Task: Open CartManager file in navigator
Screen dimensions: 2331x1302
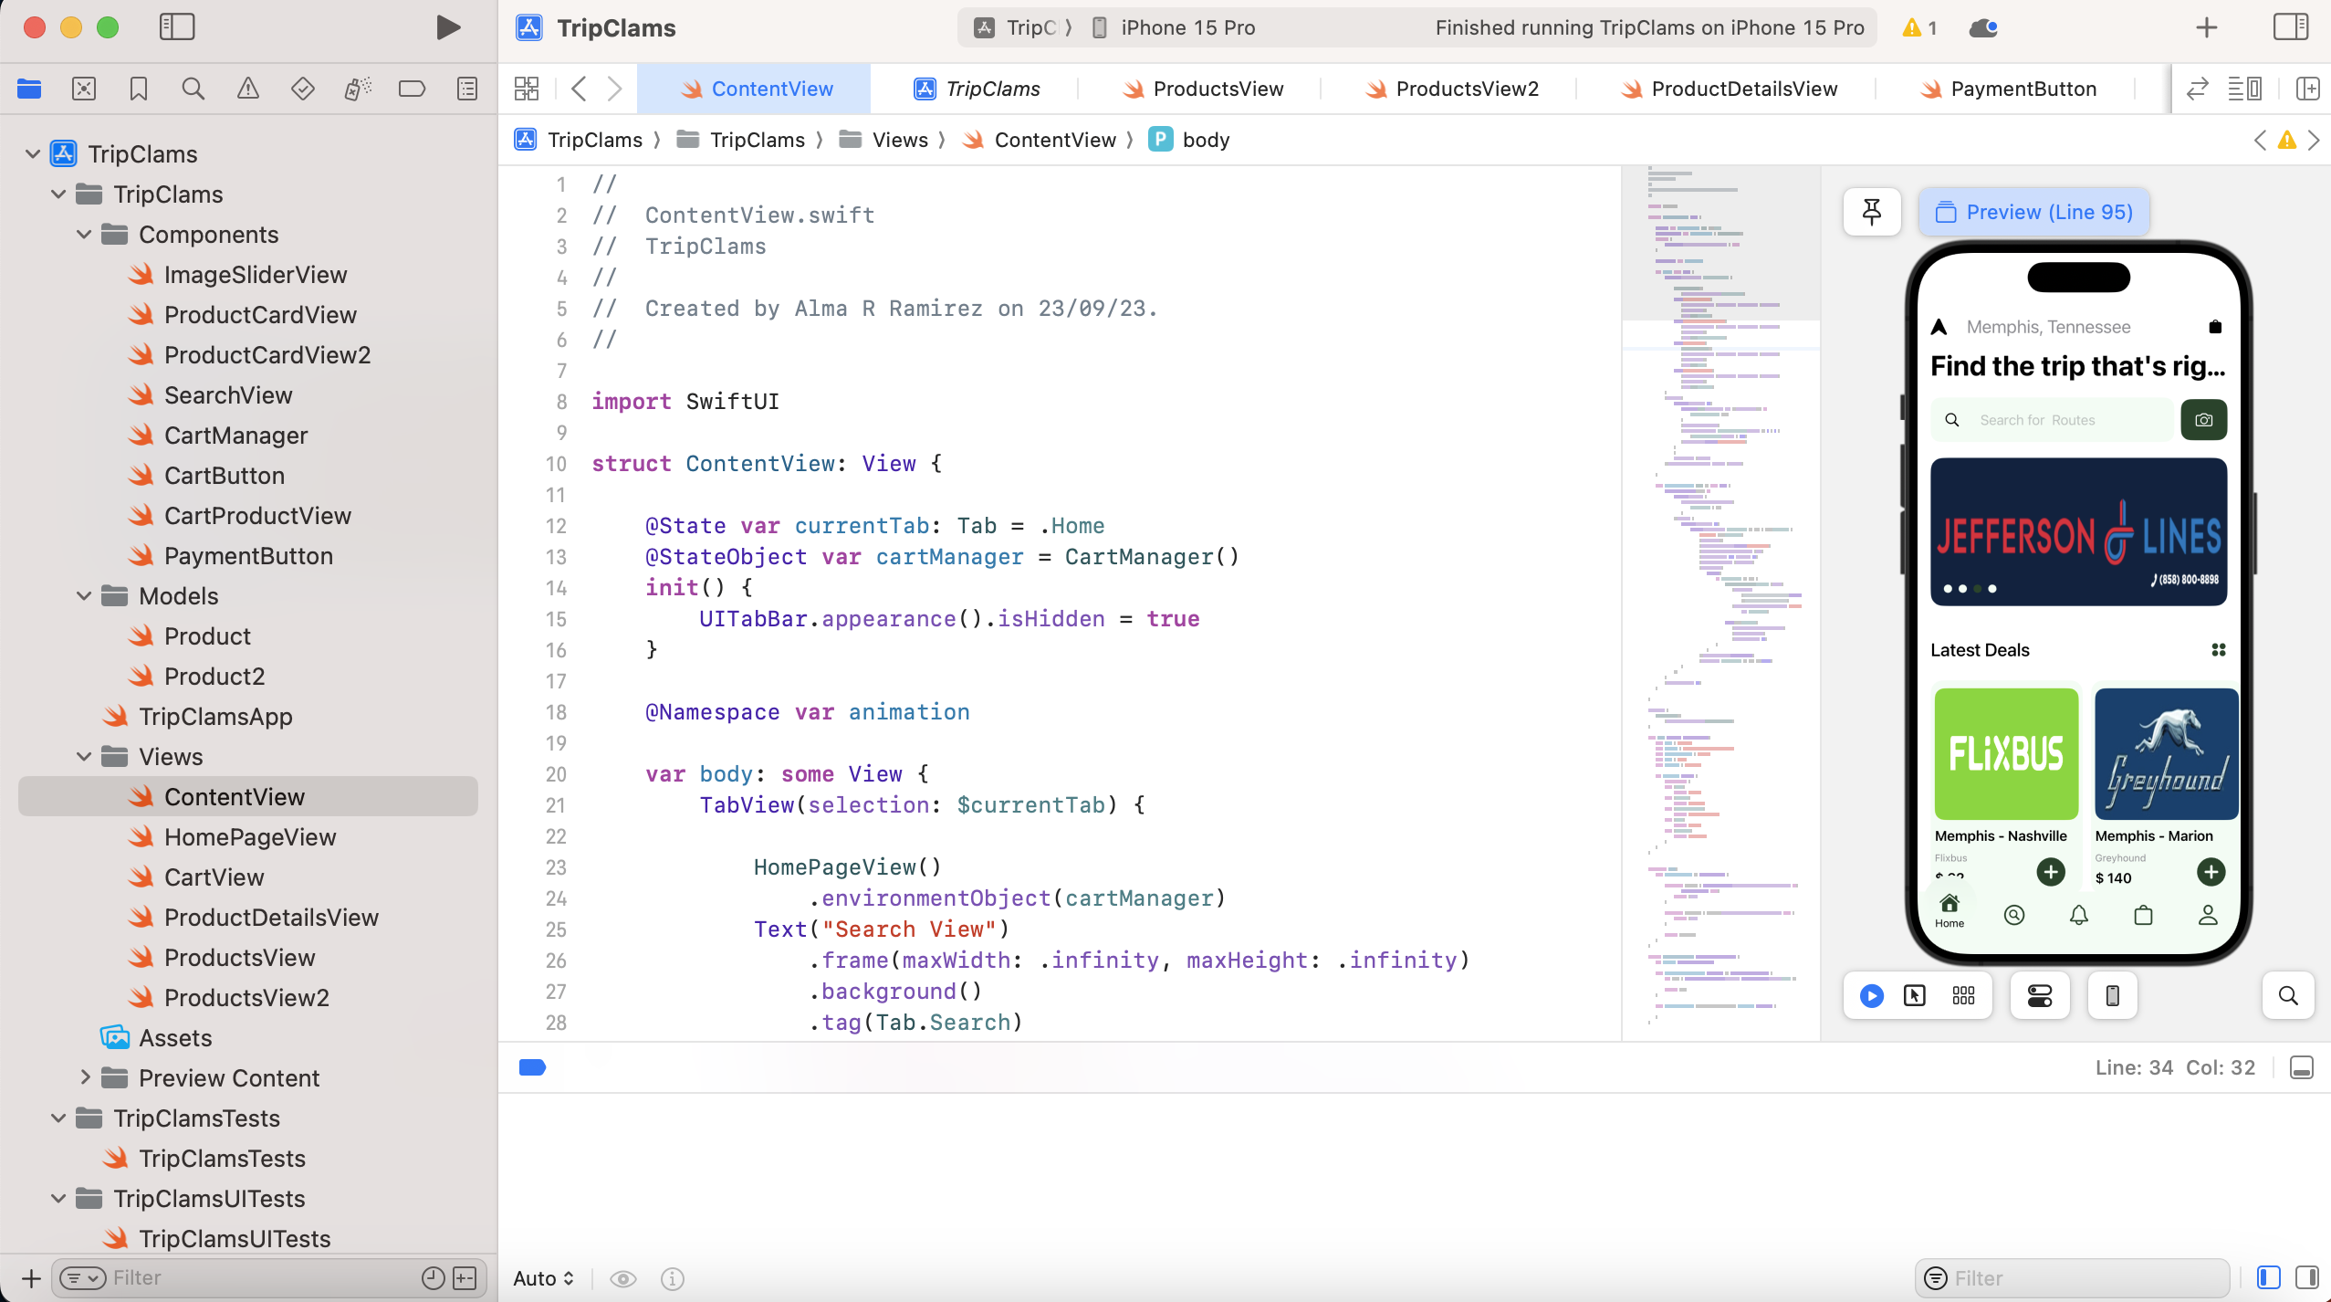Action: click(235, 436)
